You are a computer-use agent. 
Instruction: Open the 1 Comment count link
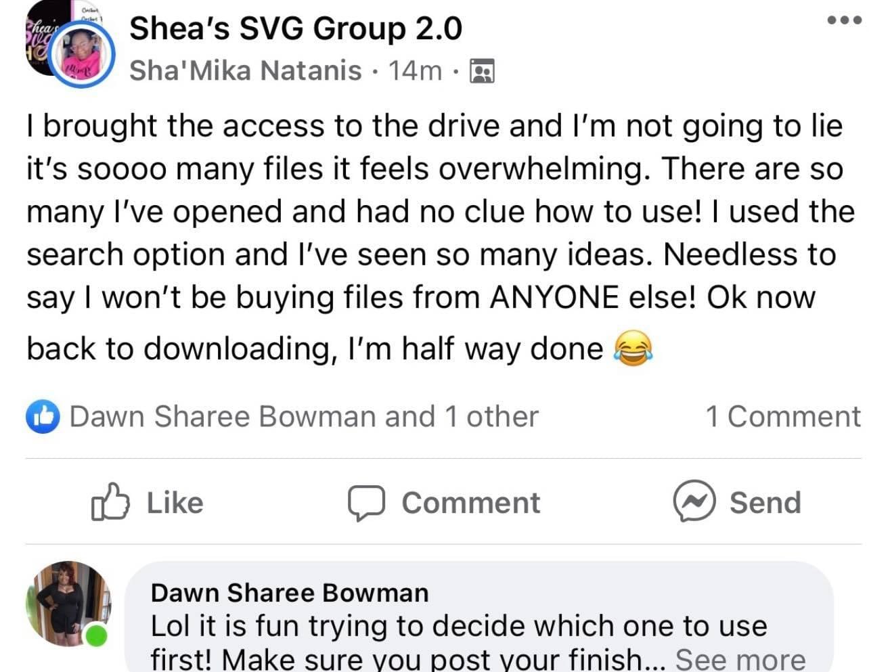[x=782, y=417]
